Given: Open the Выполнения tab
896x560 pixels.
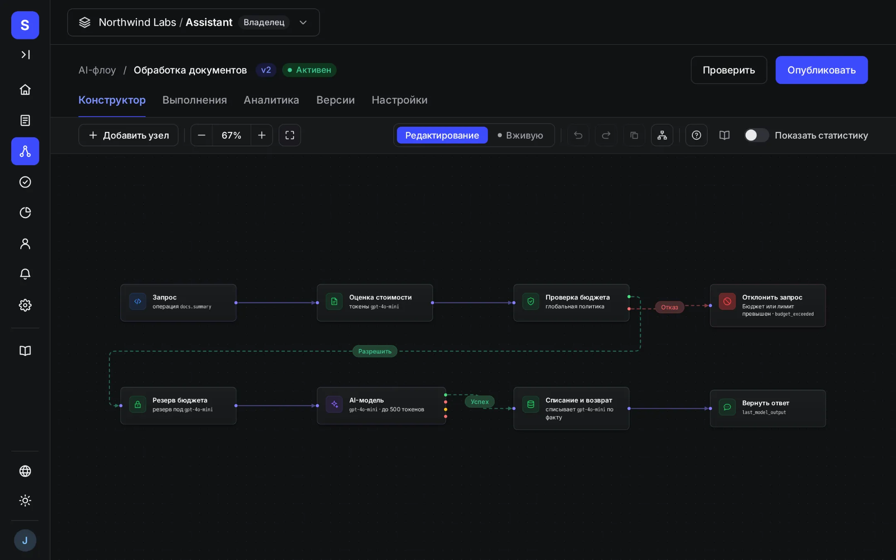Looking at the screenshot, I should pyautogui.click(x=195, y=100).
